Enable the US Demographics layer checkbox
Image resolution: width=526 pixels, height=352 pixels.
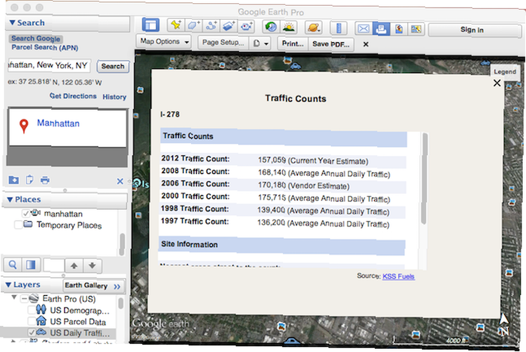pyautogui.click(x=32, y=309)
